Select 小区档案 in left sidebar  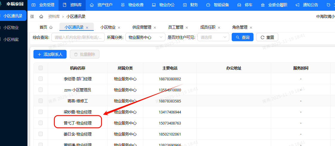[x=11, y=39]
